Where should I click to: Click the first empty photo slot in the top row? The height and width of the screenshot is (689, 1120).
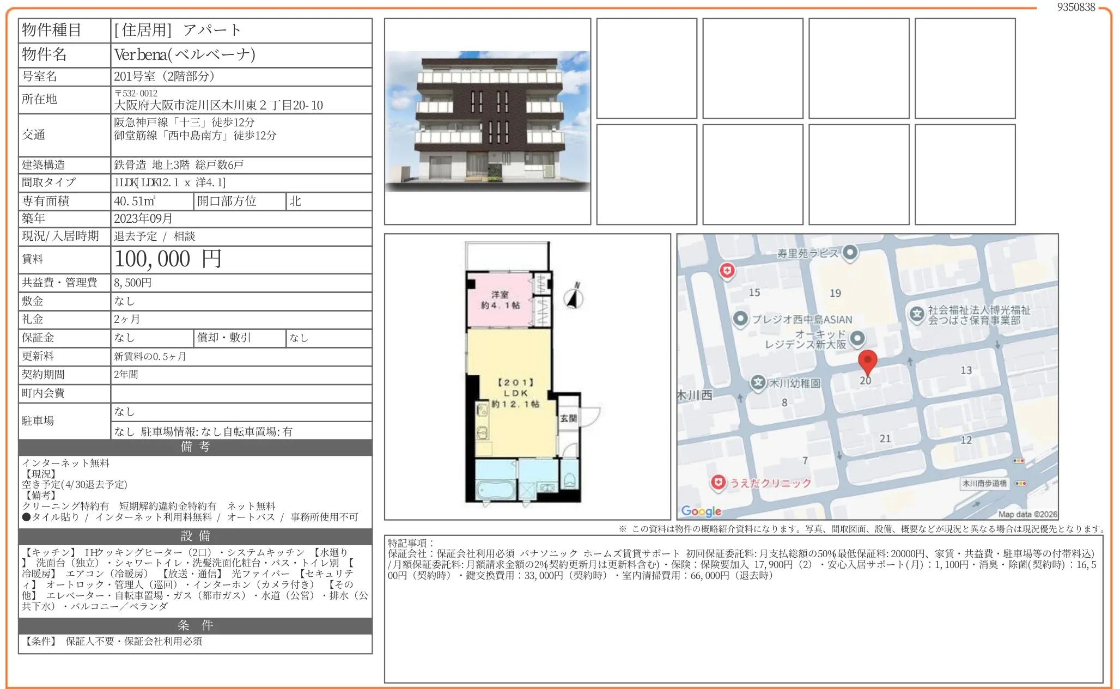[x=647, y=68]
